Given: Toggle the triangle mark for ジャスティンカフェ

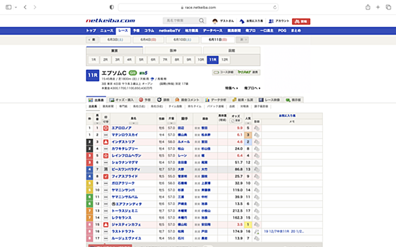Looking at the screenshot, I should tap(106, 225).
